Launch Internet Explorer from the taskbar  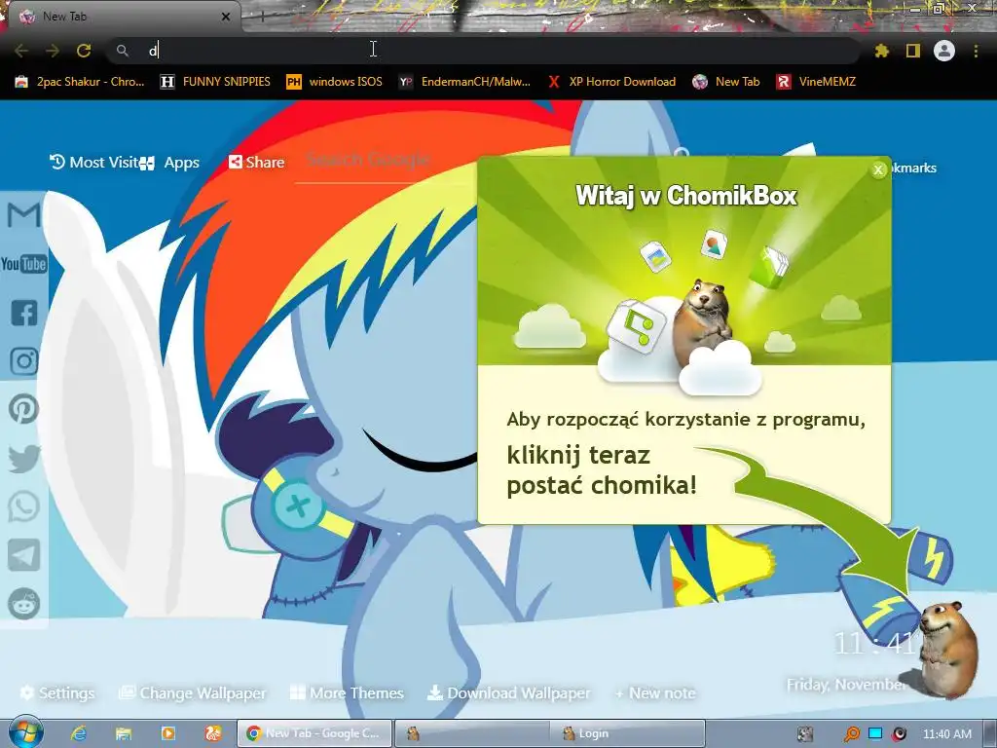[78, 733]
